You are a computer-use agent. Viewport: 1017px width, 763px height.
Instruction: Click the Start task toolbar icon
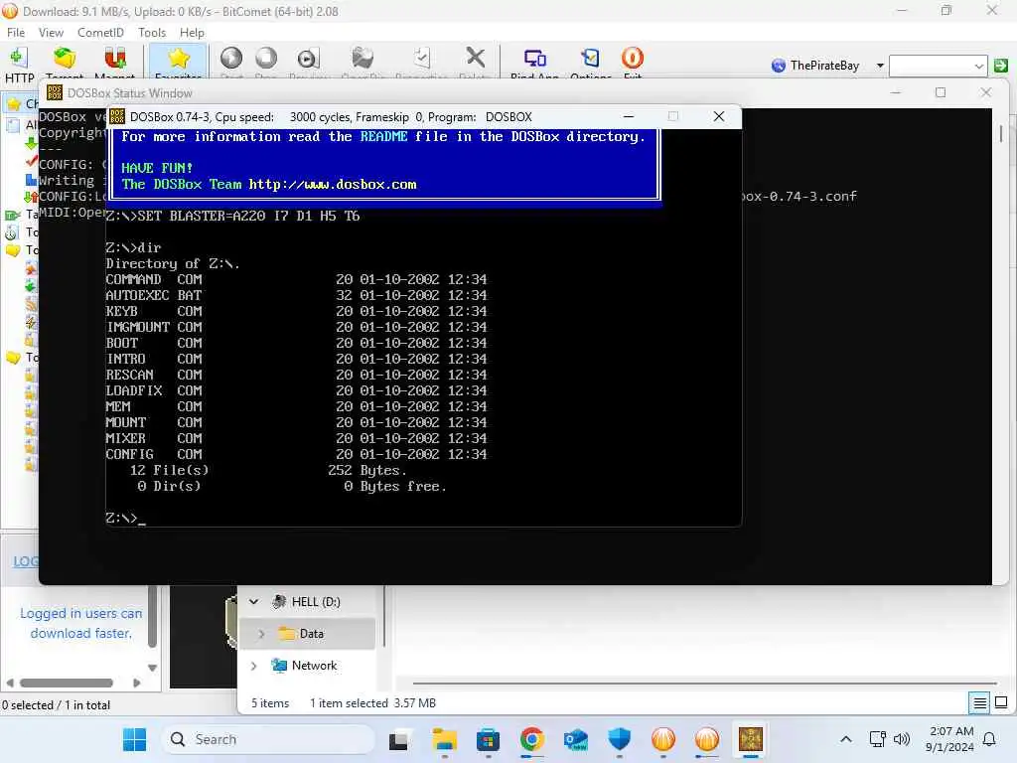pyautogui.click(x=230, y=58)
